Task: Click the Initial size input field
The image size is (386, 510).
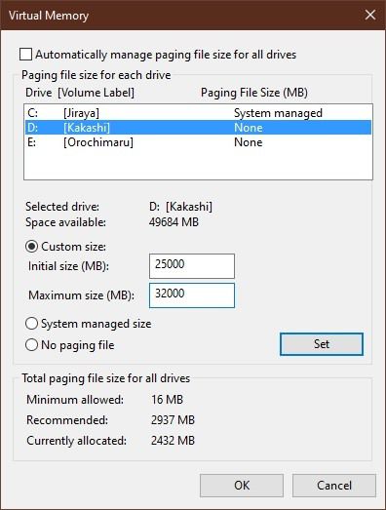Action: point(192,266)
